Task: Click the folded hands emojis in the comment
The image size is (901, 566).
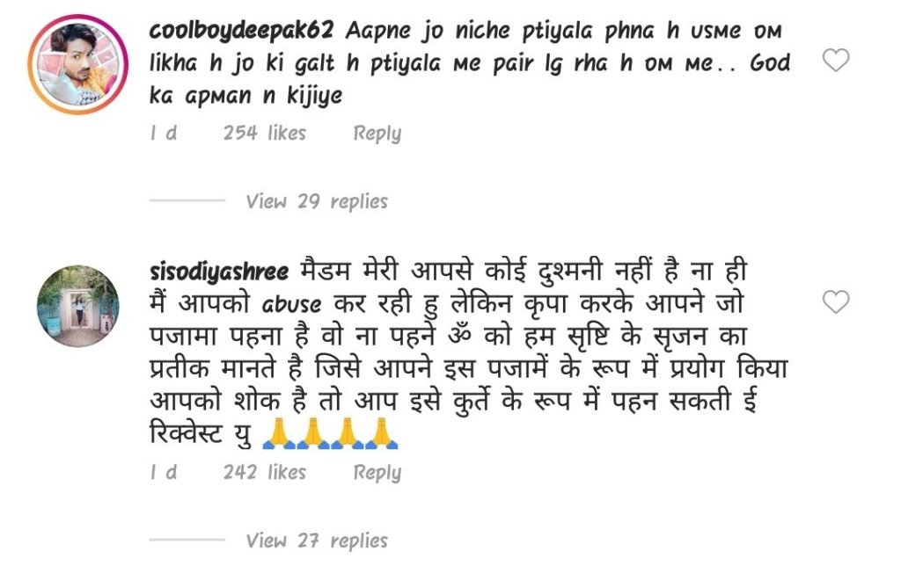Action: pos(330,434)
